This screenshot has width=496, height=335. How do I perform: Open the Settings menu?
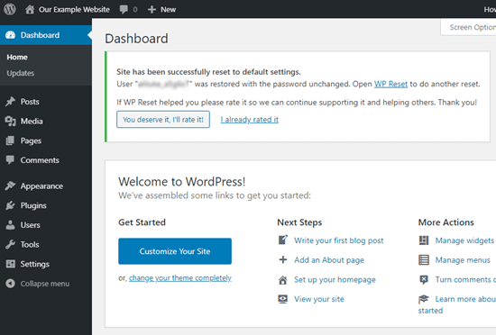[35, 264]
